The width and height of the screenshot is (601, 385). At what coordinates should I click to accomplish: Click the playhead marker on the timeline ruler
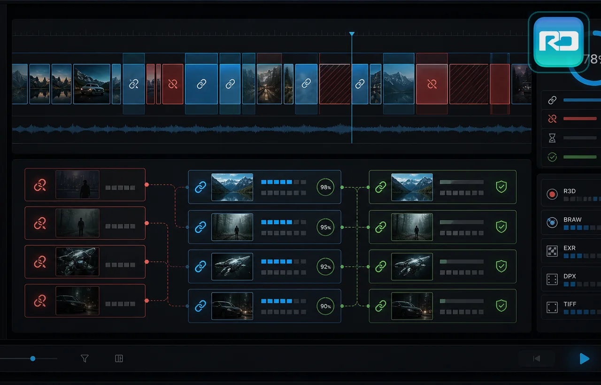coord(352,34)
